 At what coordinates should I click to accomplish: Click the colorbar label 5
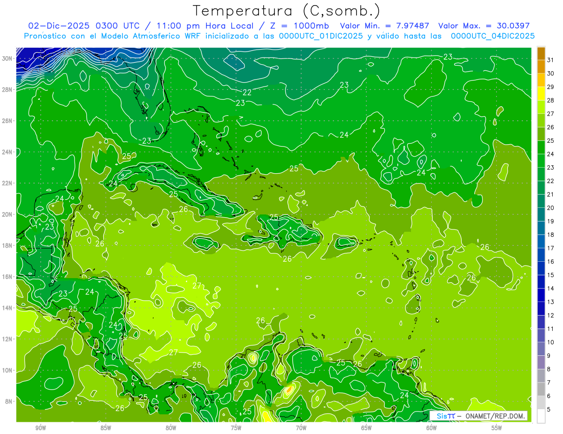[549, 409]
